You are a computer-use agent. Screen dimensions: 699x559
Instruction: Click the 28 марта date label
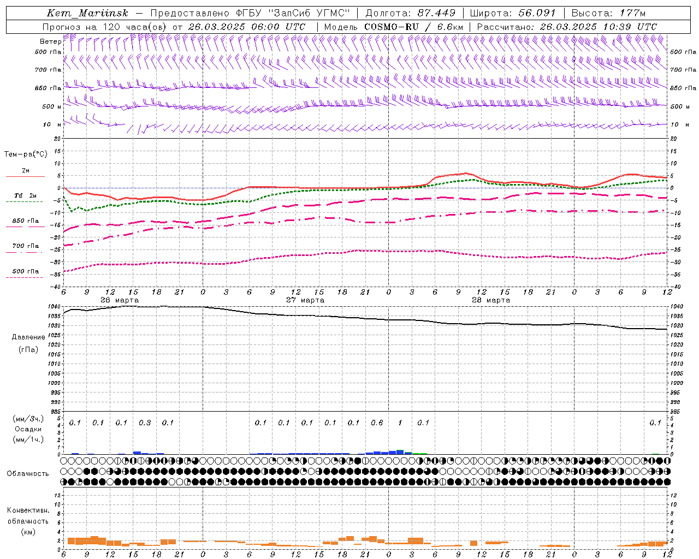[x=491, y=300]
